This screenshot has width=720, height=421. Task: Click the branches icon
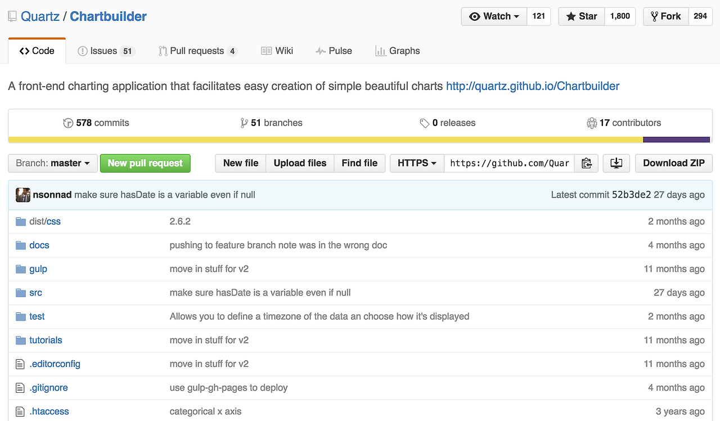point(244,123)
